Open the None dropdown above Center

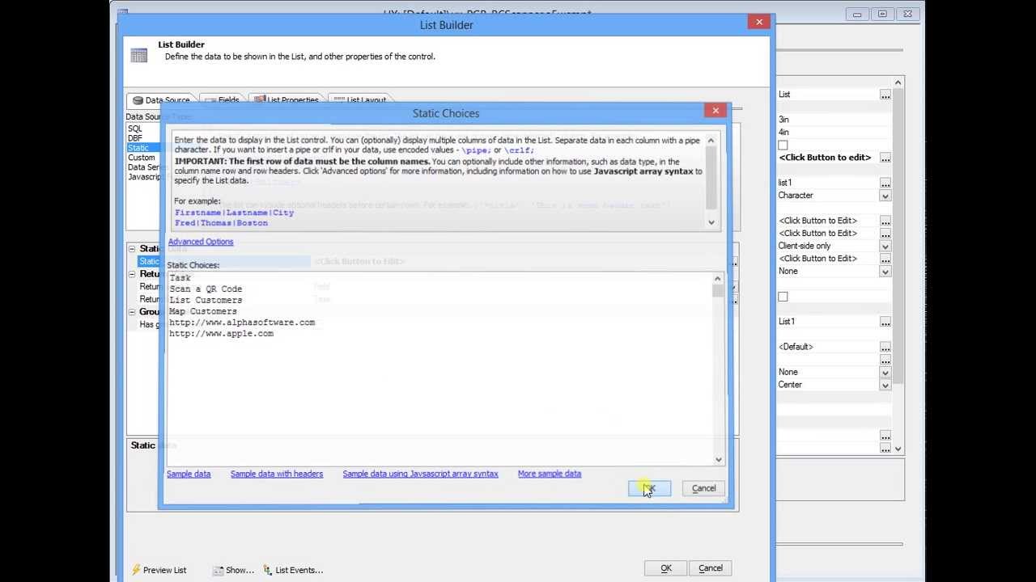[885, 372]
